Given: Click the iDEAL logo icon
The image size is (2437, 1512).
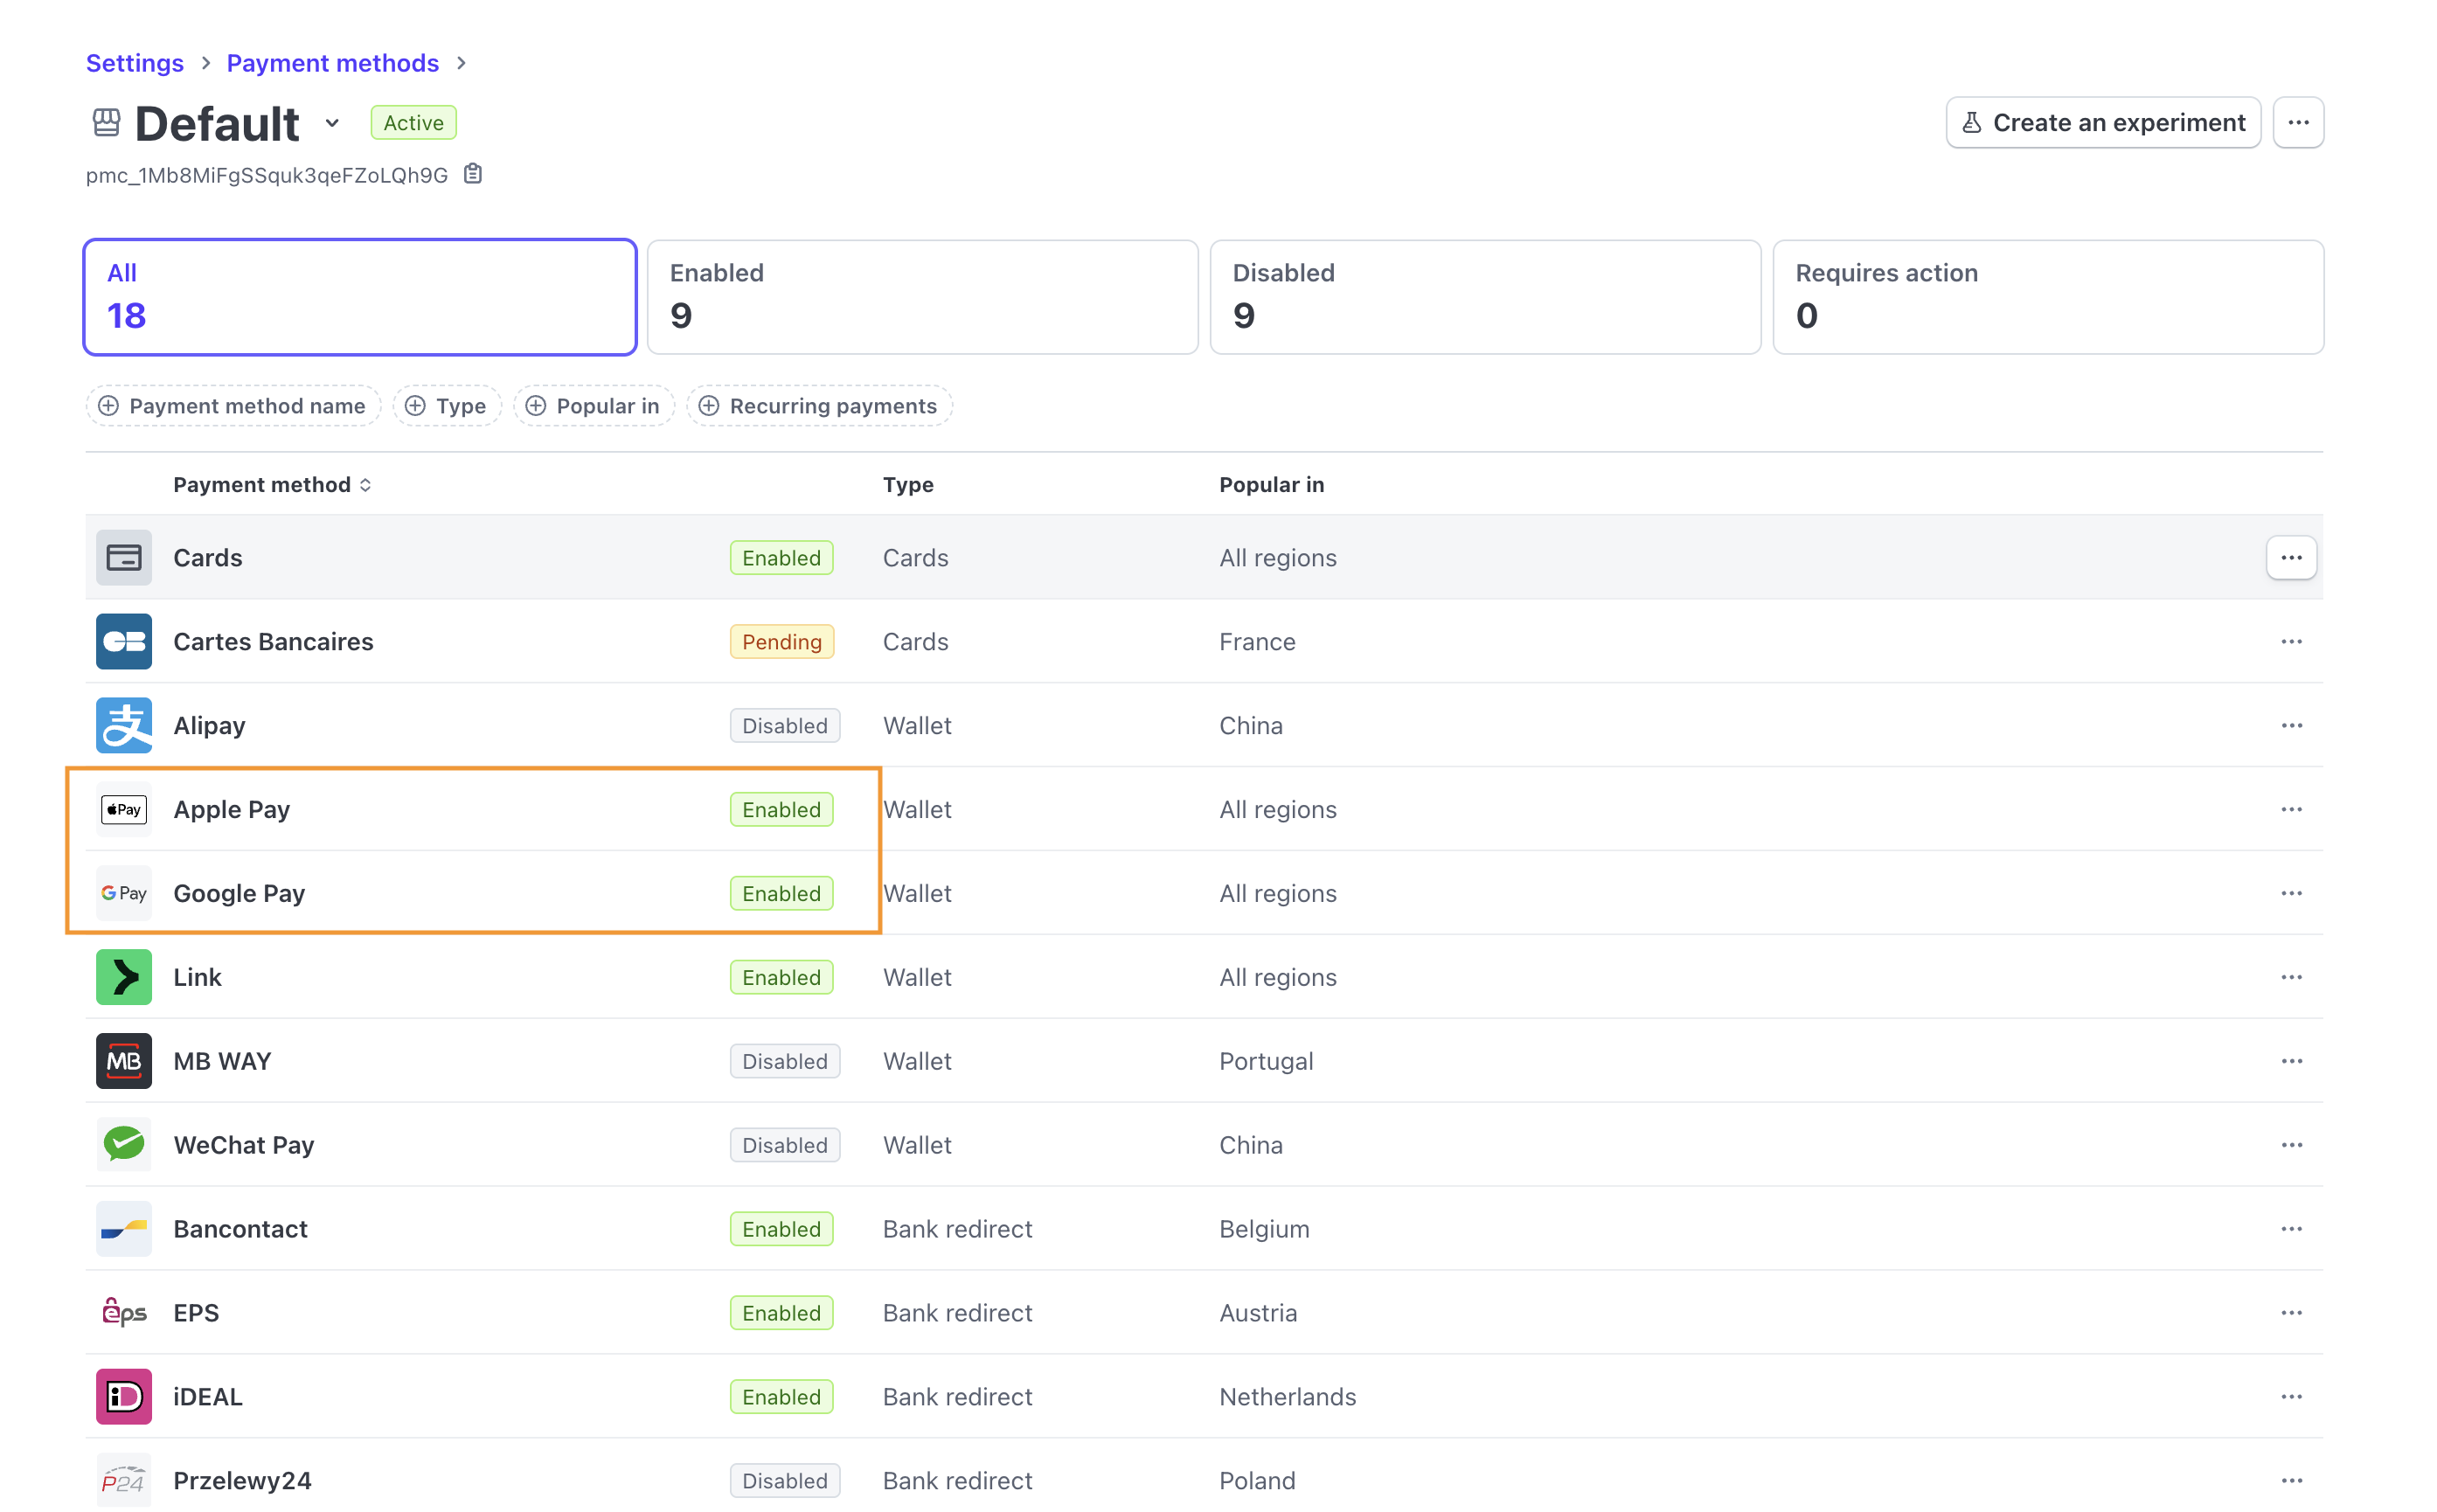Looking at the screenshot, I should (124, 1396).
